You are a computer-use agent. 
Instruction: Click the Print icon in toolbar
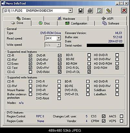90,11
